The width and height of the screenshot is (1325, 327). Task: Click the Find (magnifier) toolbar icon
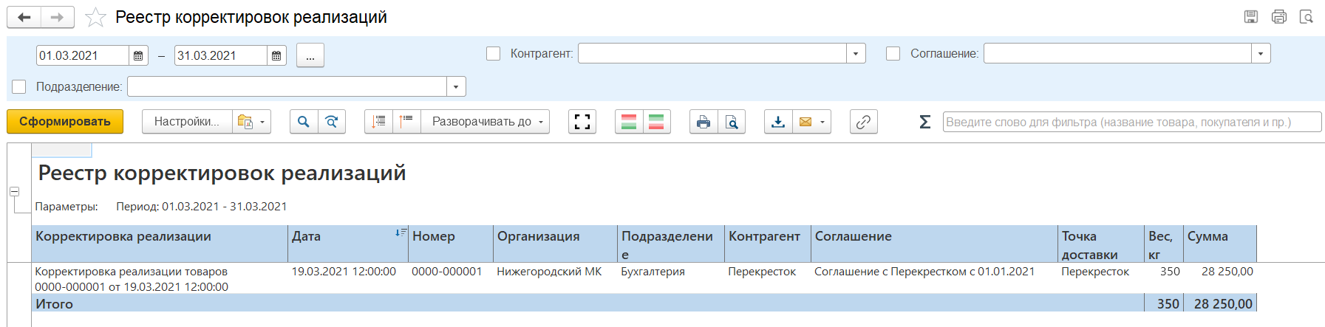pos(304,122)
